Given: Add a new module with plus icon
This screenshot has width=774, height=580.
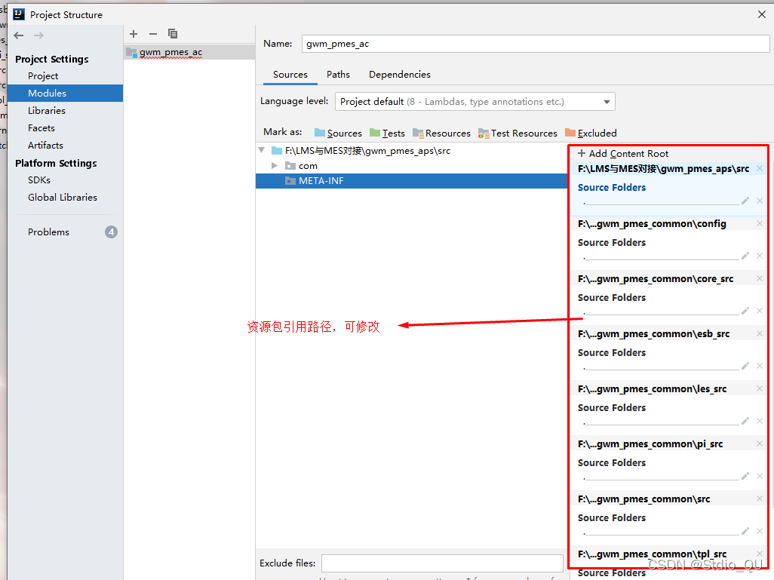Looking at the screenshot, I should tap(134, 34).
